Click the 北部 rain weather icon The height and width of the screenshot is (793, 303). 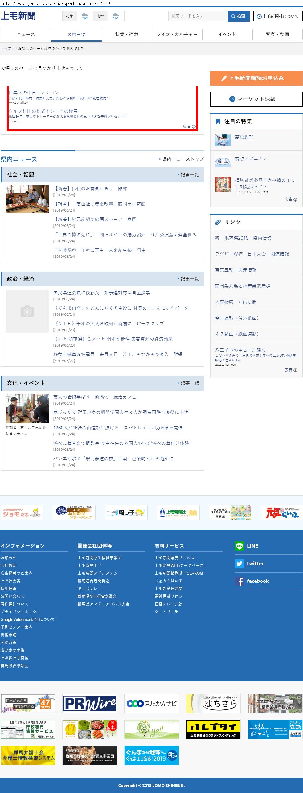coord(85,16)
